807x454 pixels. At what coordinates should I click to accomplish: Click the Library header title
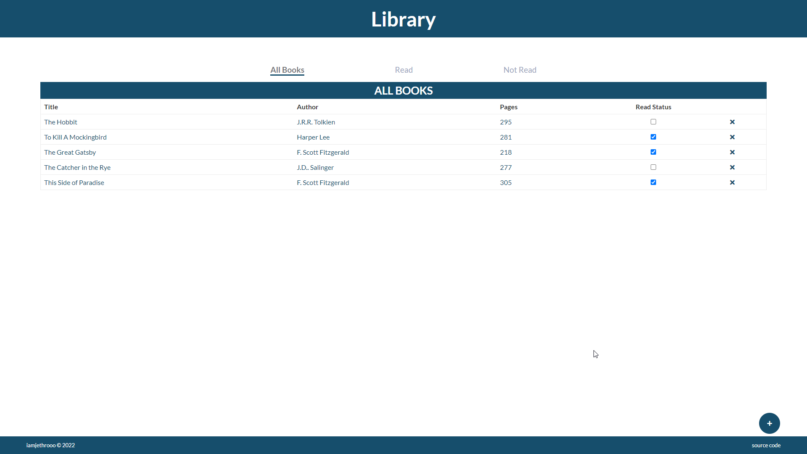403,19
